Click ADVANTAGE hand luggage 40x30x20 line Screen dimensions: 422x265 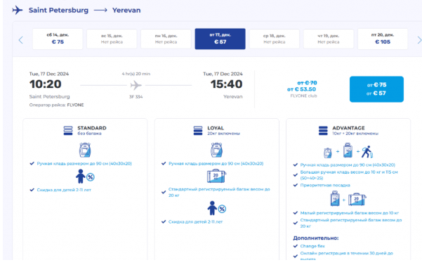pos(348,164)
